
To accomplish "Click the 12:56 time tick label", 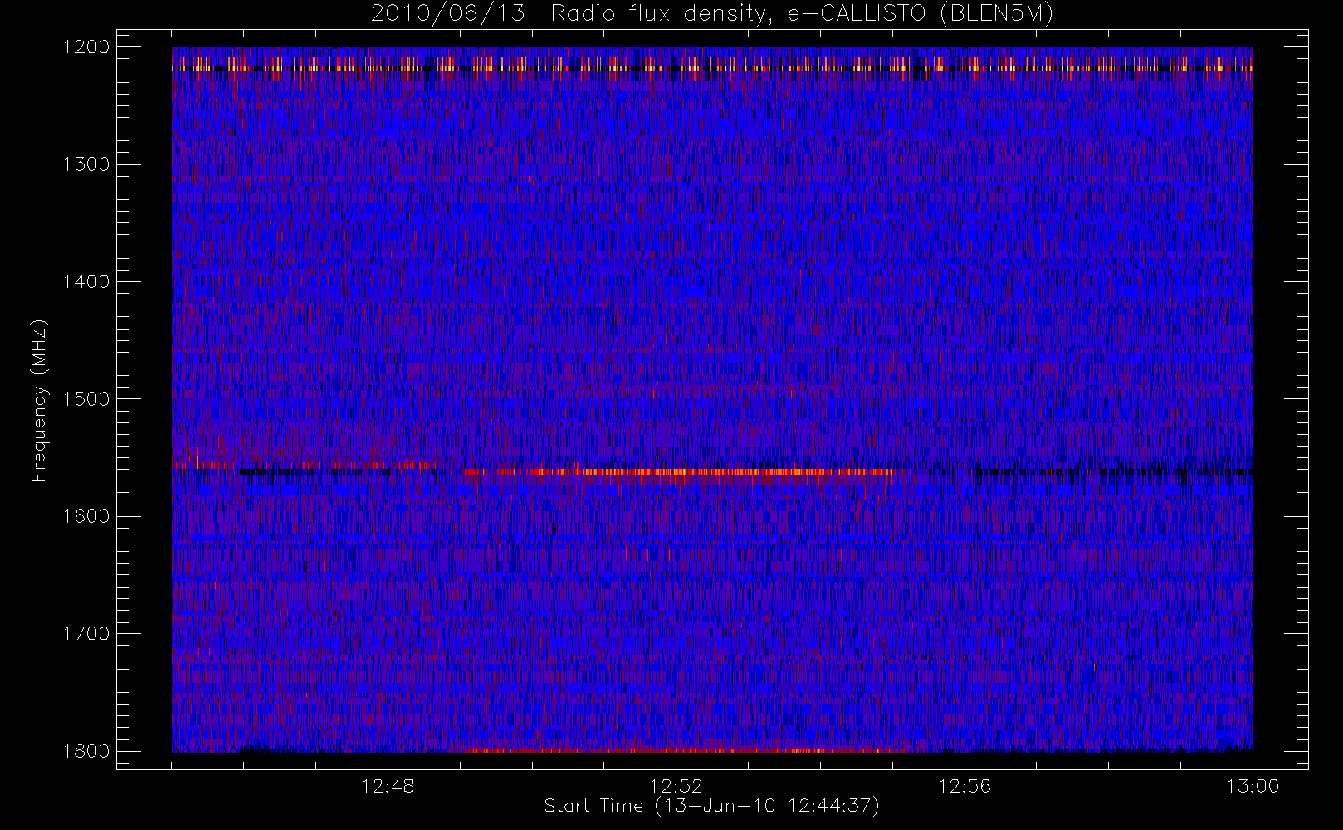I will tap(965, 786).
